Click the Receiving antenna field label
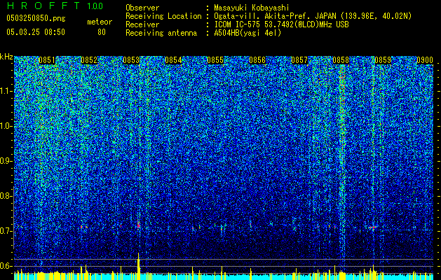The width and height of the screenshot is (441, 280). point(161,33)
